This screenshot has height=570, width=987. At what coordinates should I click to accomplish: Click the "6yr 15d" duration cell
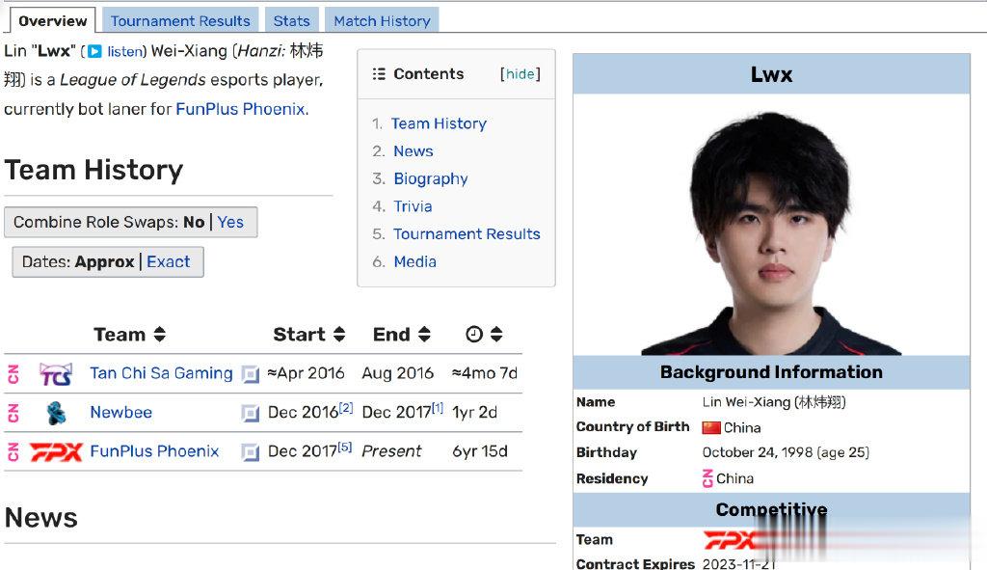pyautogui.click(x=480, y=451)
